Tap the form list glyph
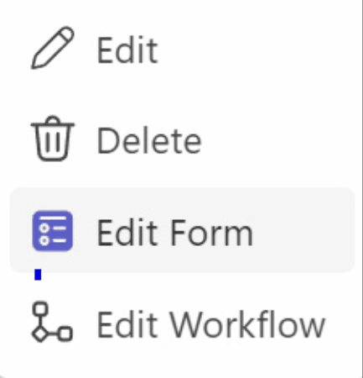The height and width of the screenshot is (378, 363). [x=53, y=231]
